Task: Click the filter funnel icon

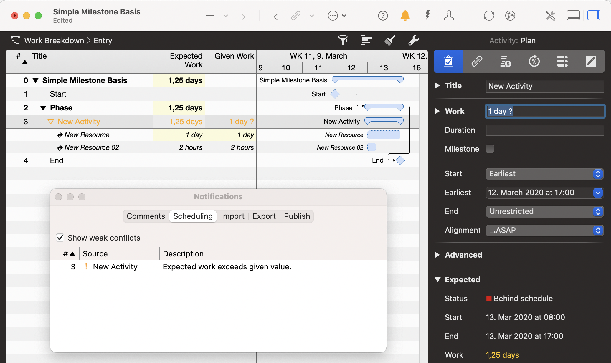Action: point(343,40)
